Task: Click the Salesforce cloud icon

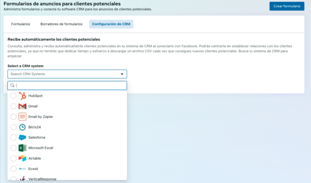Action: click(x=22, y=138)
